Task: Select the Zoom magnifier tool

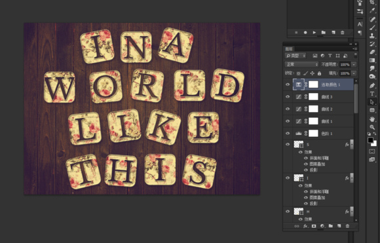Action: coord(372,127)
